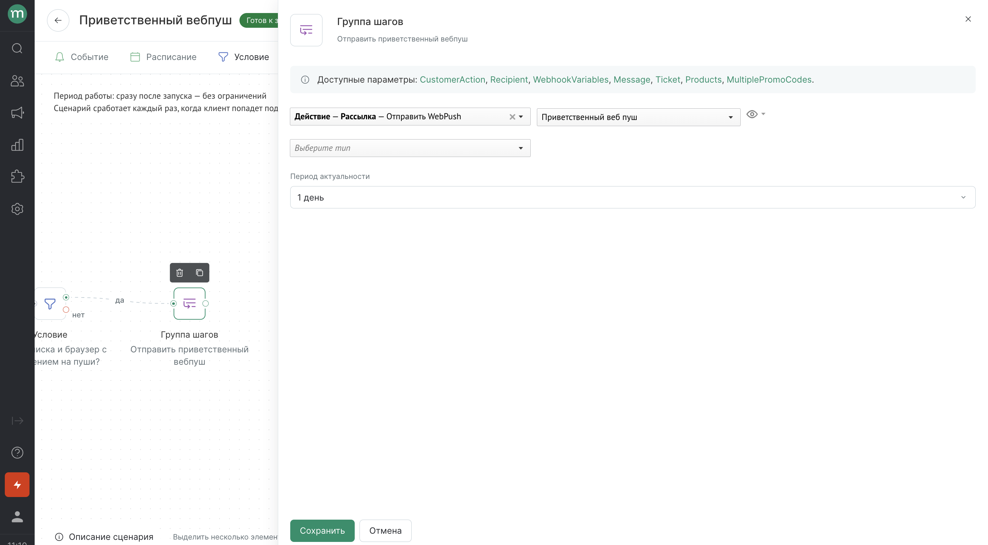Select the Группа шагов node on canvas

(189, 304)
